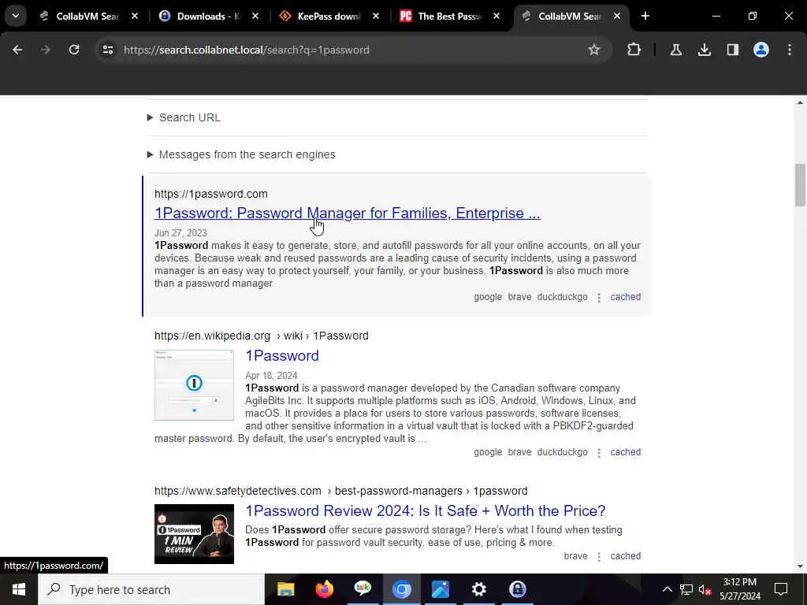This screenshot has width=807, height=605.
Task: Click brave engine link under Wikipedia result
Action: point(519,452)
